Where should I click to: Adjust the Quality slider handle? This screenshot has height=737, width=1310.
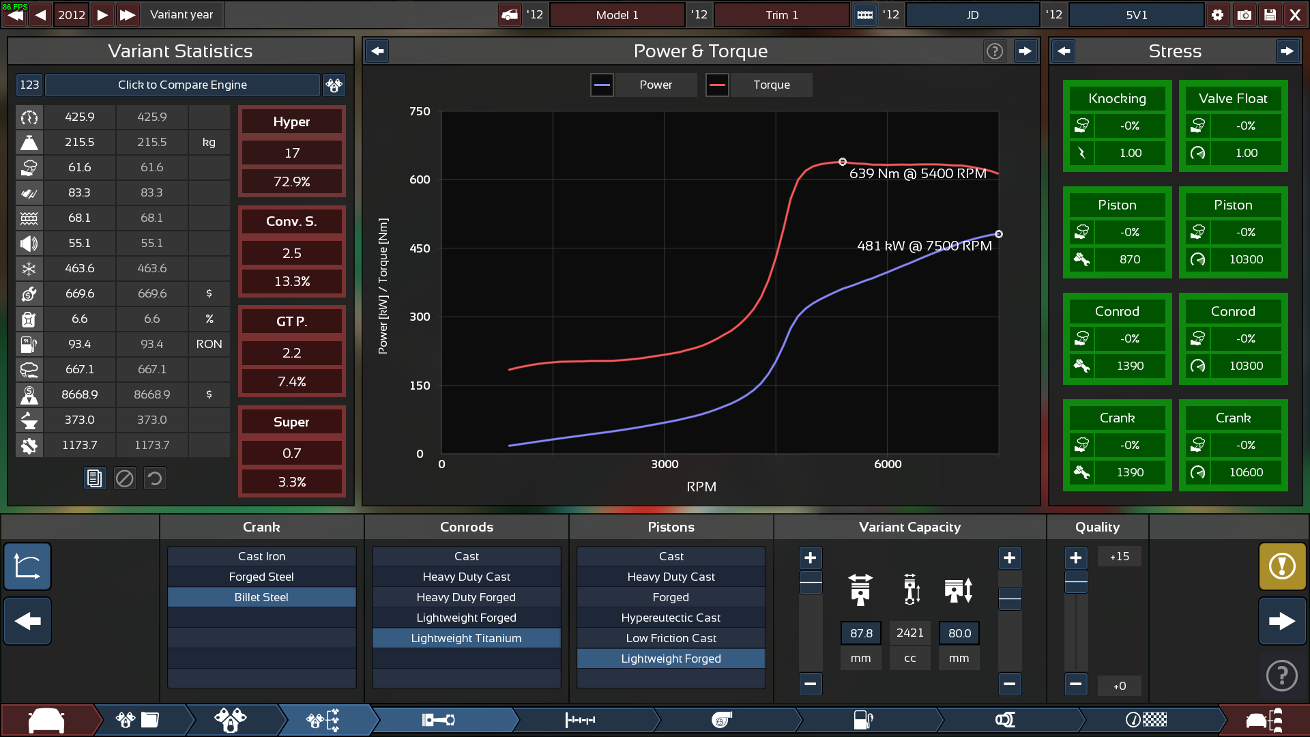tap(1076, 582)
